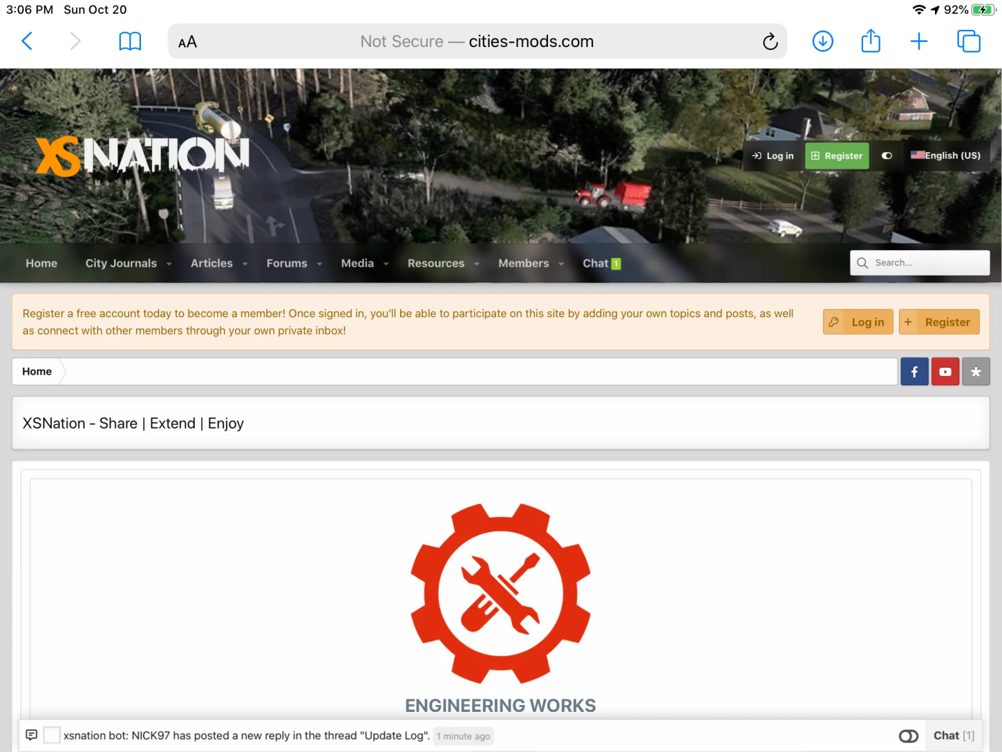Expand the Articles dropdown arrow
The image size is (1002, 752).
point(245,264)
